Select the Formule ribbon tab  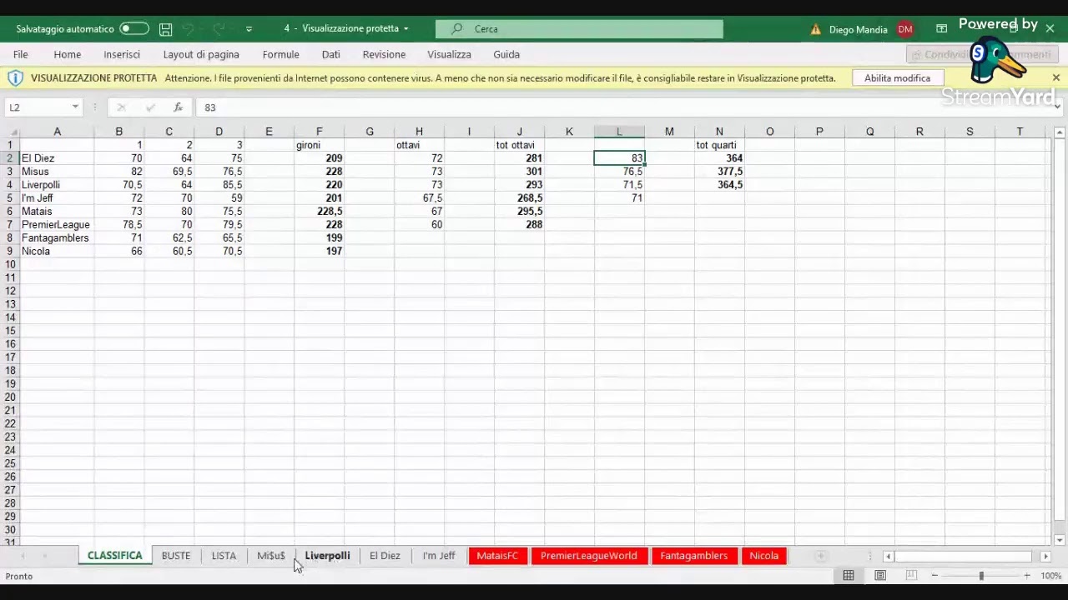click(280, 54)
